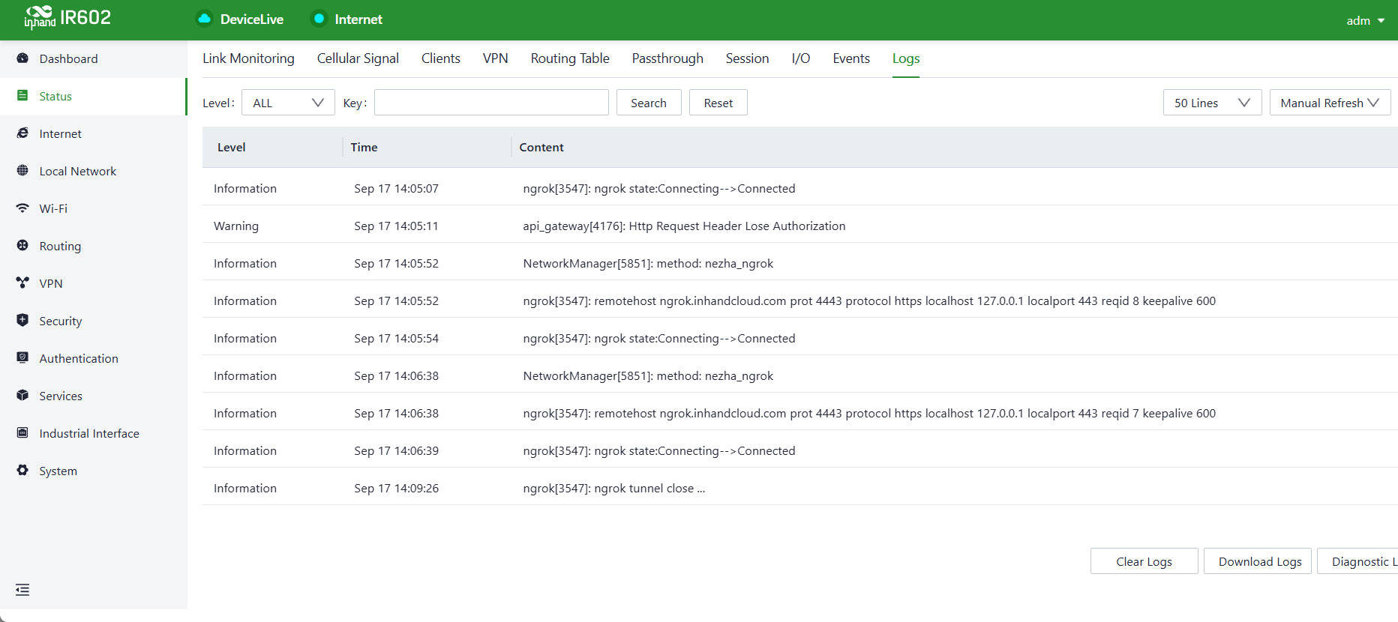Click the DeviceLive cloud status icon
The width and height of the screenshot is (1398, 622).
click(x=204, y=19)
